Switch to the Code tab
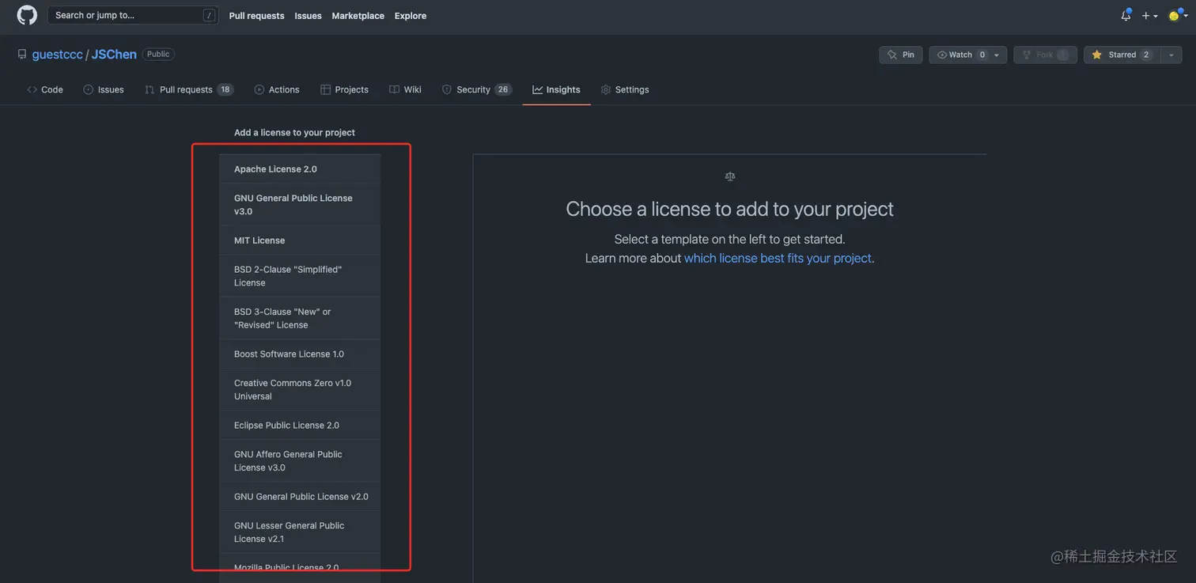Screen dimensions: 1196x583 tap(45, 89)
